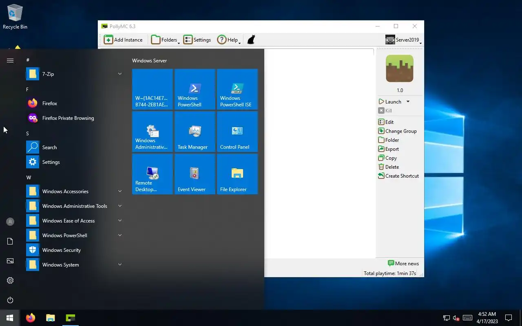Delete the selected instance
The height and width of the screenshot is (326, 522).
[x=389, y=167]
